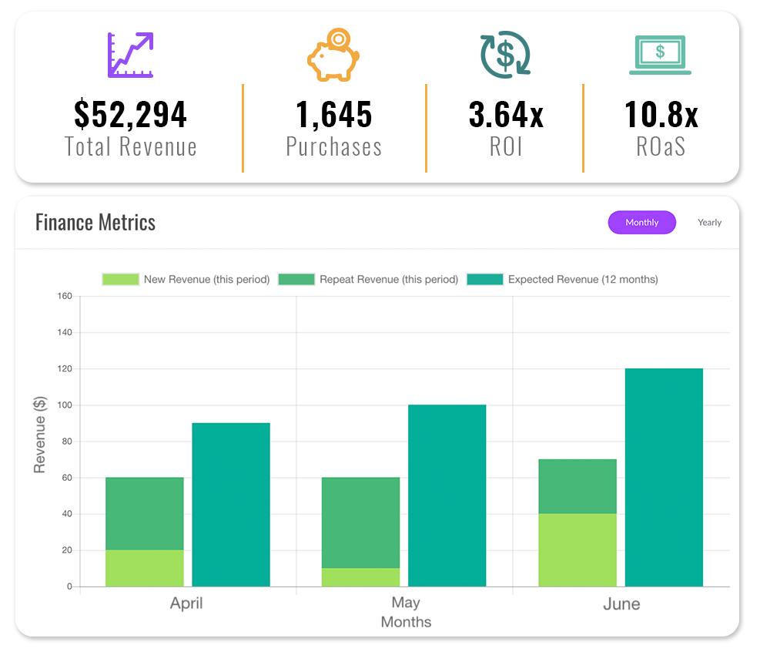Click the June axis label
Viewport: 770px width, 655px height.
coord(621,604)
